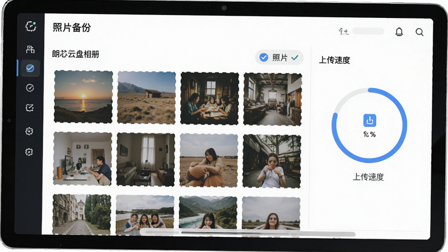Viewport: 448px width, 252px height.
Task: Open the cobblestone street photo
Action: (x=82, y=214)
